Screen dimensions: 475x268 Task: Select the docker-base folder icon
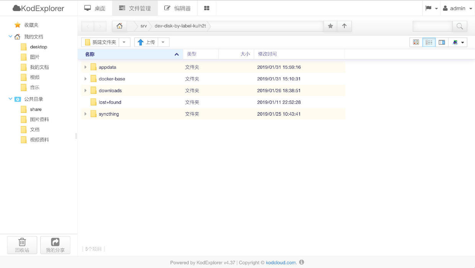tap(93, 79)
